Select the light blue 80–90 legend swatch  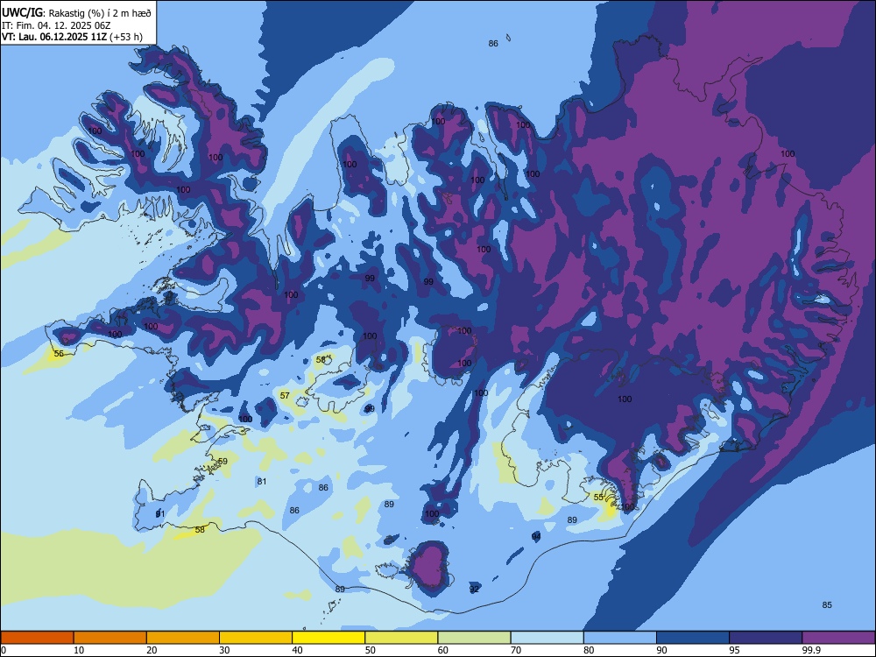(619, 638)
